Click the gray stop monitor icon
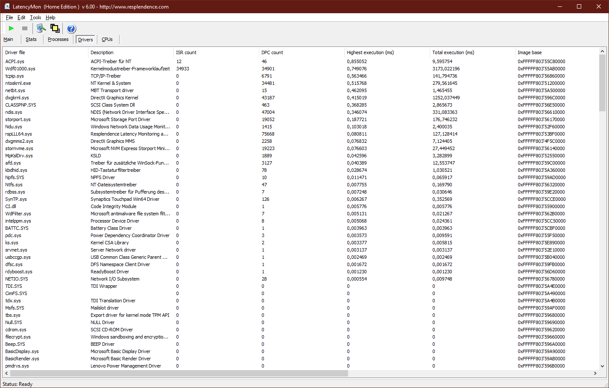The width and height of the screenshot is (609, 388). (x=25, y=29)
